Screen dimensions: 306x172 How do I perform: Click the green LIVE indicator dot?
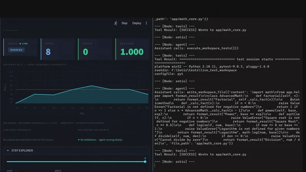[x=20, y=44]
